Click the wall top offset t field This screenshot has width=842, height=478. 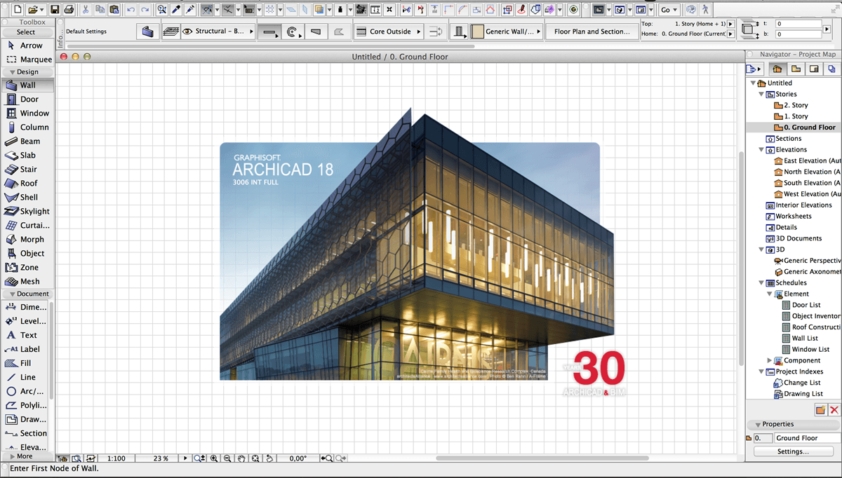coord(798,24)
